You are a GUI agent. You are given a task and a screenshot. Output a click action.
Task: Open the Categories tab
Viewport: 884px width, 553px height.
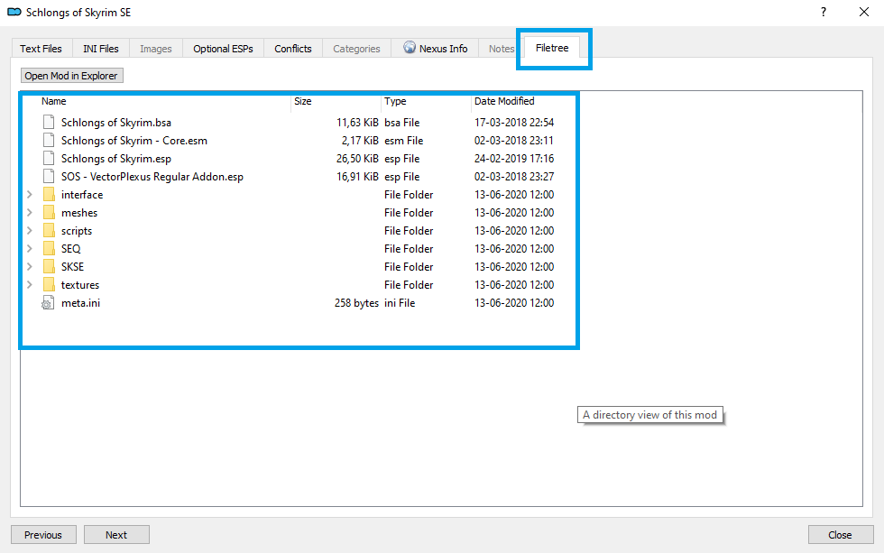coord(356,49)
